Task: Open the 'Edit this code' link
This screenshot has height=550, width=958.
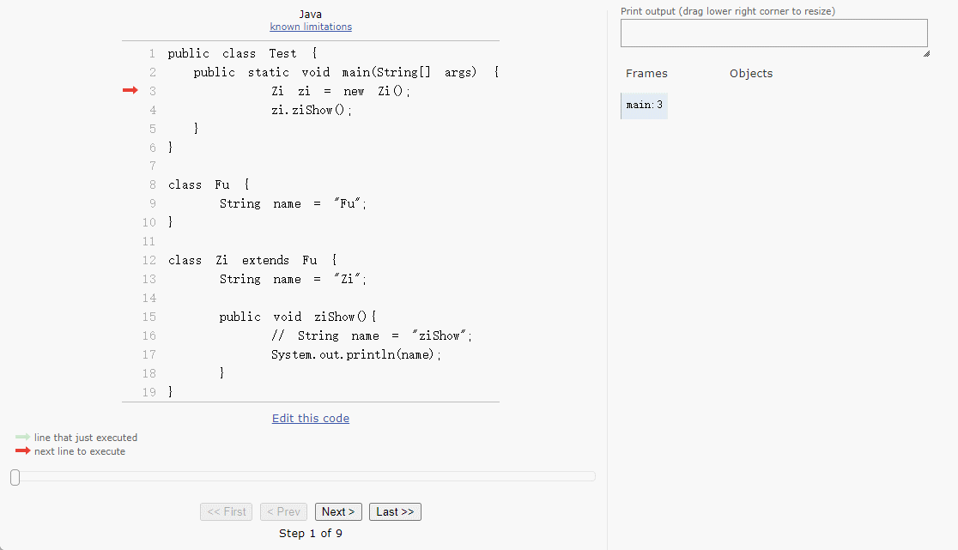Action: tap(311, 419)
